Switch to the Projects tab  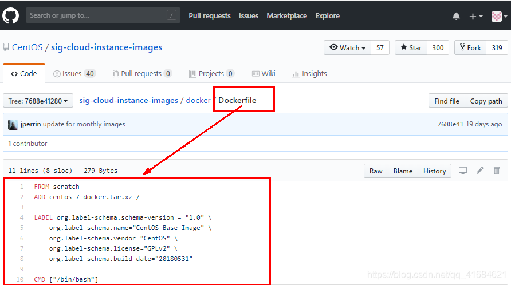(211, 74)
